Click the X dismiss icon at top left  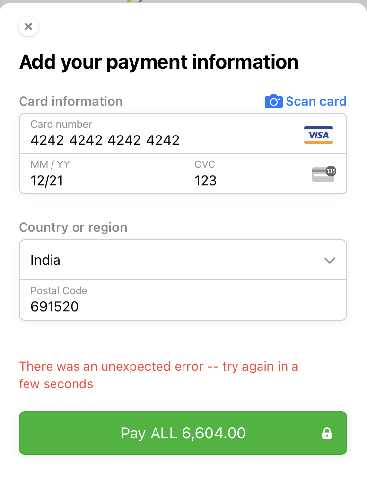[28, 27]
